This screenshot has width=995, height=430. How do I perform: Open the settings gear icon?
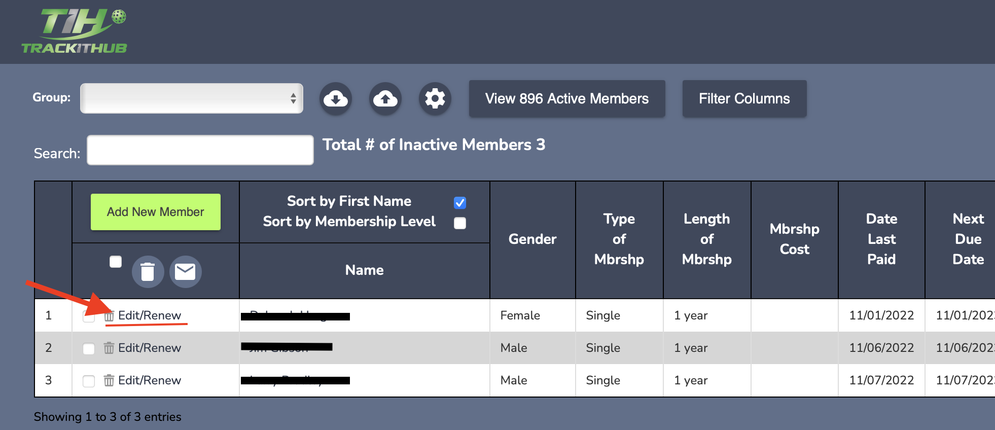point(435,98)
